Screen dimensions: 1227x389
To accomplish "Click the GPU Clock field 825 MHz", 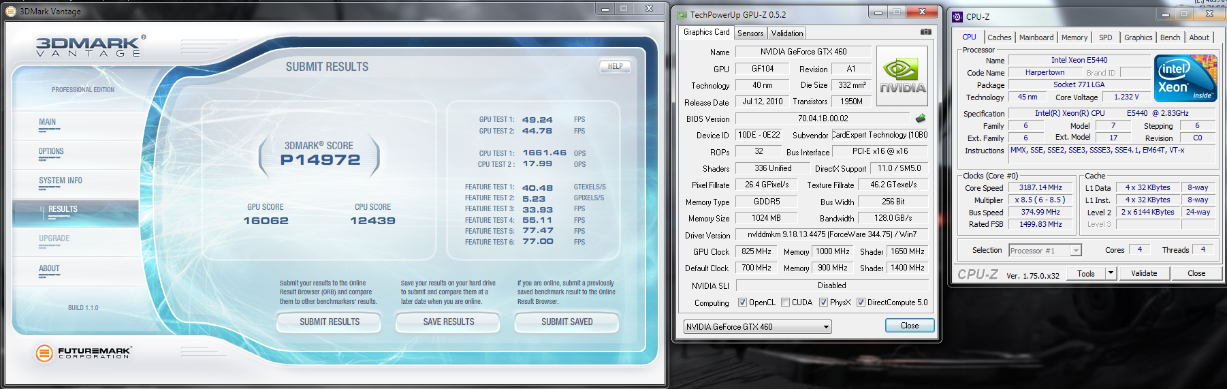I will [756, 251].
